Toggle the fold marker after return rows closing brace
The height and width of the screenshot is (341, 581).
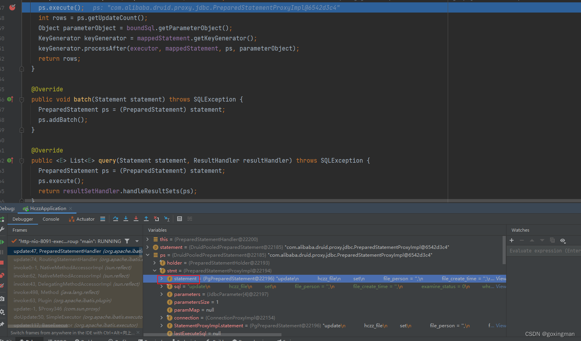click(x=22, y=69)
